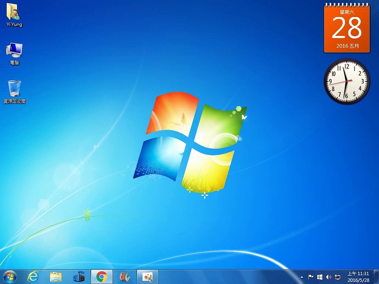The image size is (379, 284).
Task: Open the film strip media app on taskbar
Action: (x=125, y=277)
